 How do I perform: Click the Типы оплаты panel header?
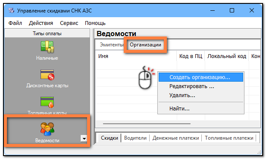(x=47, y=34)
